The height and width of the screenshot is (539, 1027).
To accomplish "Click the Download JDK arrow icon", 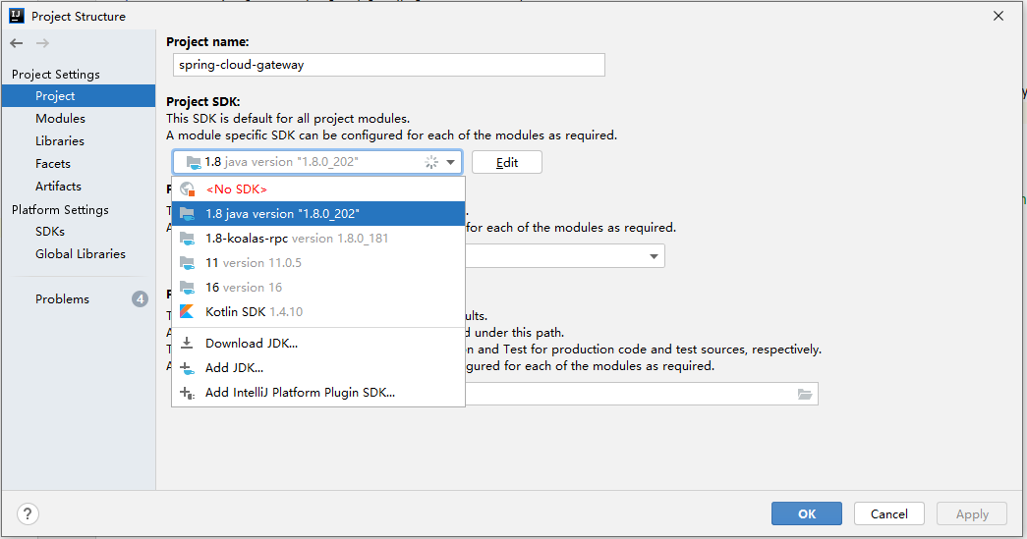I will point(187,343).
